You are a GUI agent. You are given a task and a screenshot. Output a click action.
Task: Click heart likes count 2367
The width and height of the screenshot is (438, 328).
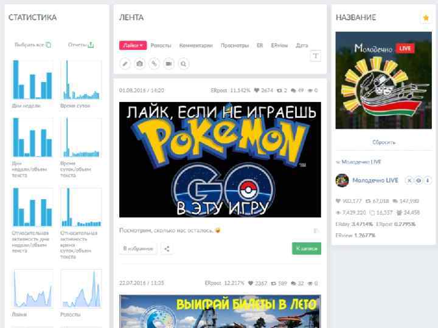coord(257,284)
